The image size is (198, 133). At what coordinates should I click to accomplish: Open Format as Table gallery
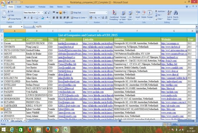pos(123,15)
